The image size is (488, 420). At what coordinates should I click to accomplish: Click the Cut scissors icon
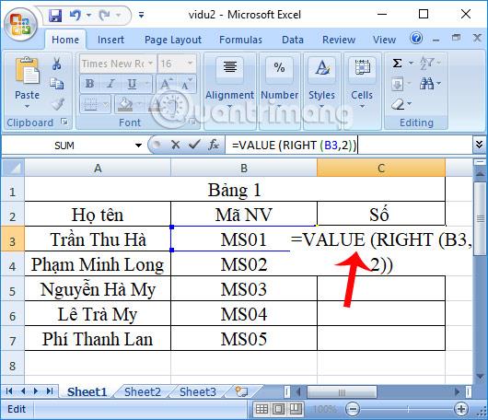(57, 64)
